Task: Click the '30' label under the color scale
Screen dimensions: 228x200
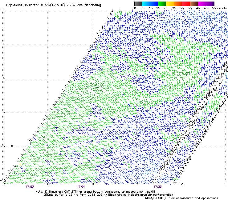Action: pyautogui.click(x=182, y=8)
